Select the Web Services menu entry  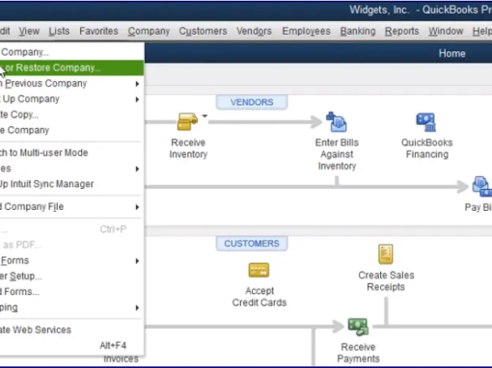71,329
